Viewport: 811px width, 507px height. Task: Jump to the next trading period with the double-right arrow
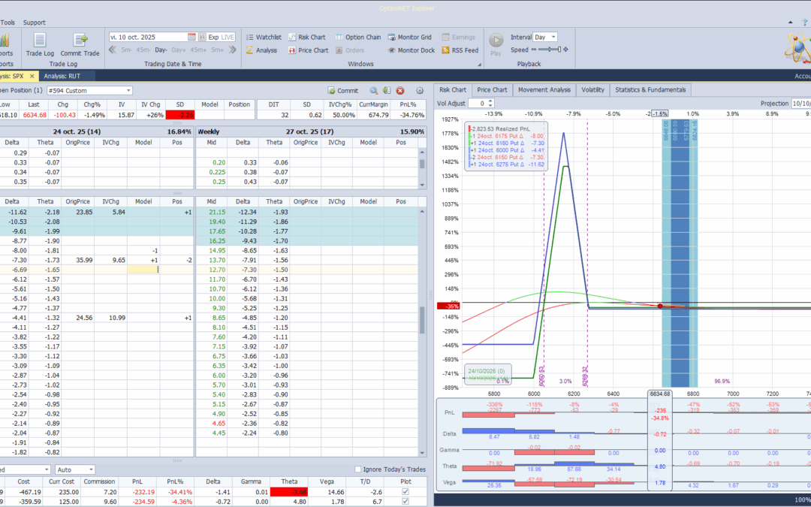point(232,50)
